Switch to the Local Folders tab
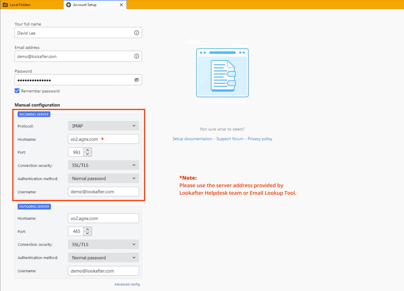Image resolution: width=404 pixels, height=291 pixels. [20, 5]
